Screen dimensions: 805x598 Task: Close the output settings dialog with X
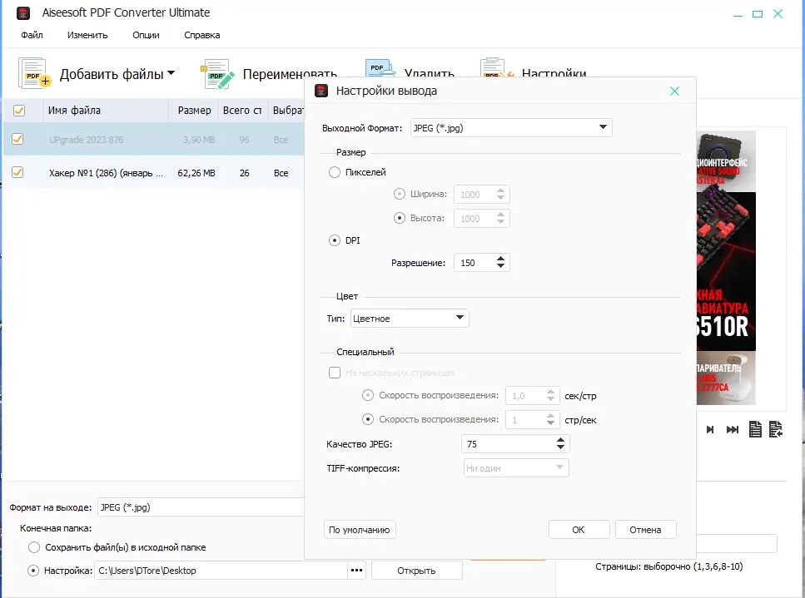[674, 91]
